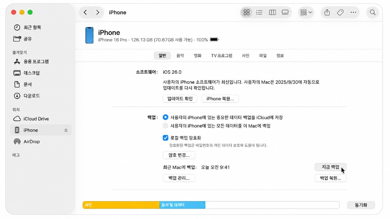Click the iPhone 16 Pro capacity details line
The height and width of the screenshot is (219, 390).
[x=153, y=40]
